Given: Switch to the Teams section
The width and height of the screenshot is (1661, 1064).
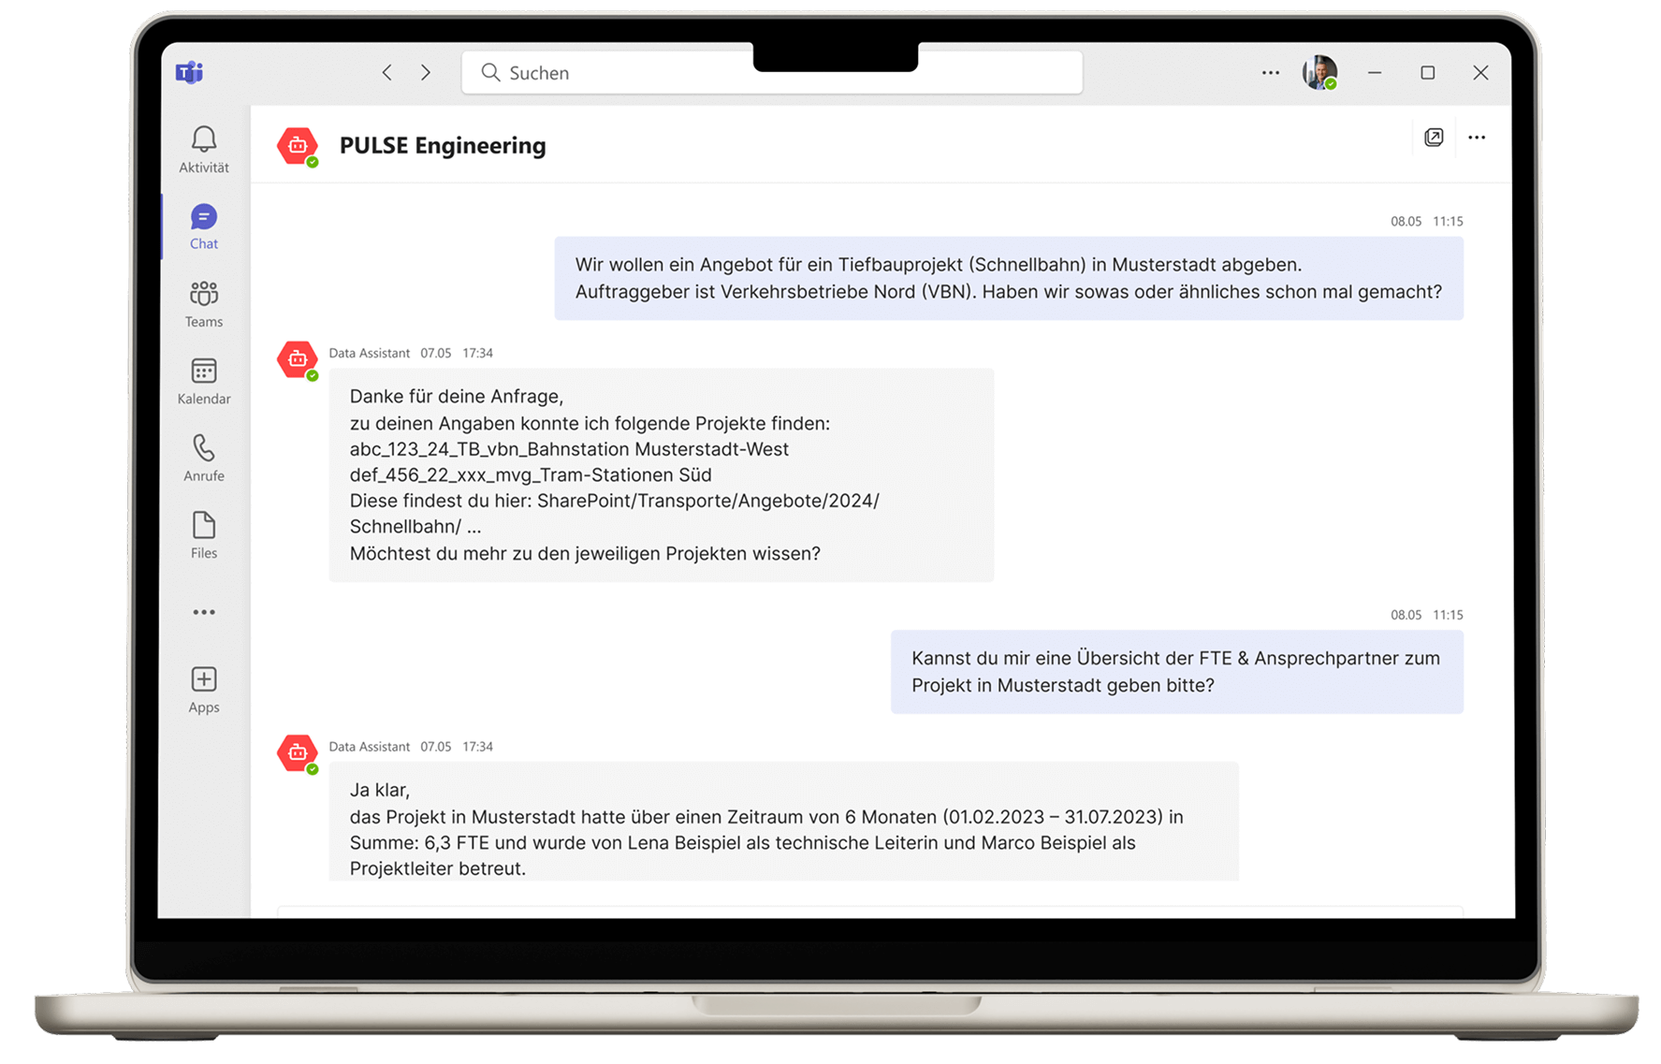Looking at the screenshot, I should pos(203,303).
